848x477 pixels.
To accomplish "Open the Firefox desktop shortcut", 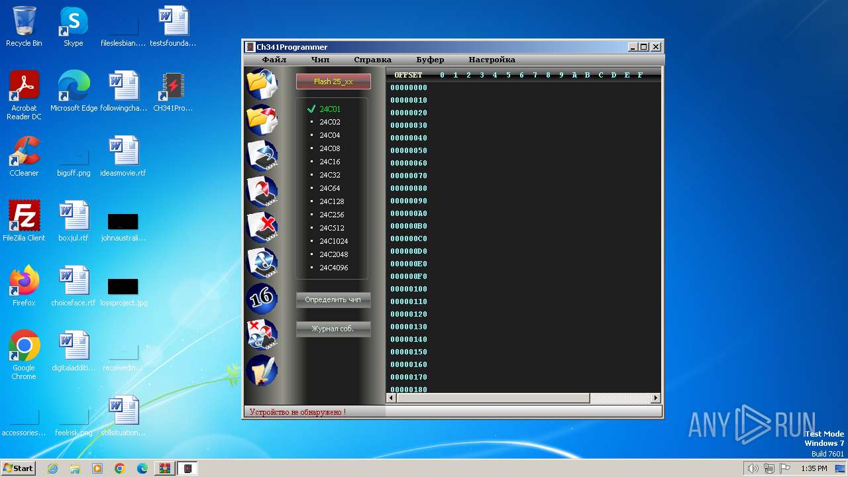I will (x=24, y=286).
